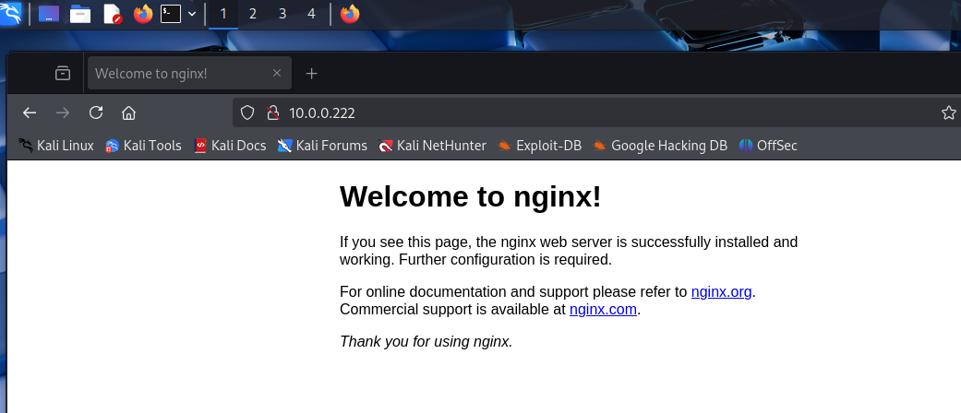
Task: Select the 'Welcome to nginx!' tab
Action: 189,74
